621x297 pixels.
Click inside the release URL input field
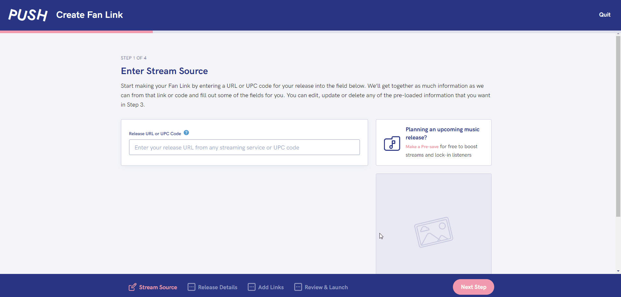[x=244, y=147]
